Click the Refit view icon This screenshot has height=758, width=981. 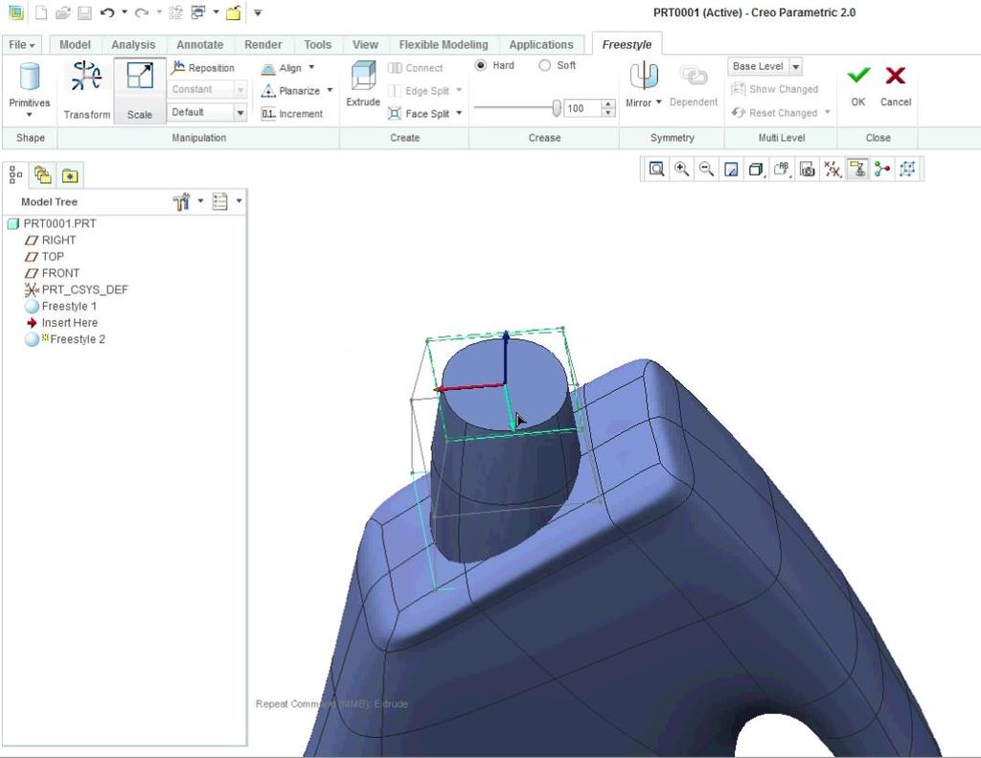point(656,169)
